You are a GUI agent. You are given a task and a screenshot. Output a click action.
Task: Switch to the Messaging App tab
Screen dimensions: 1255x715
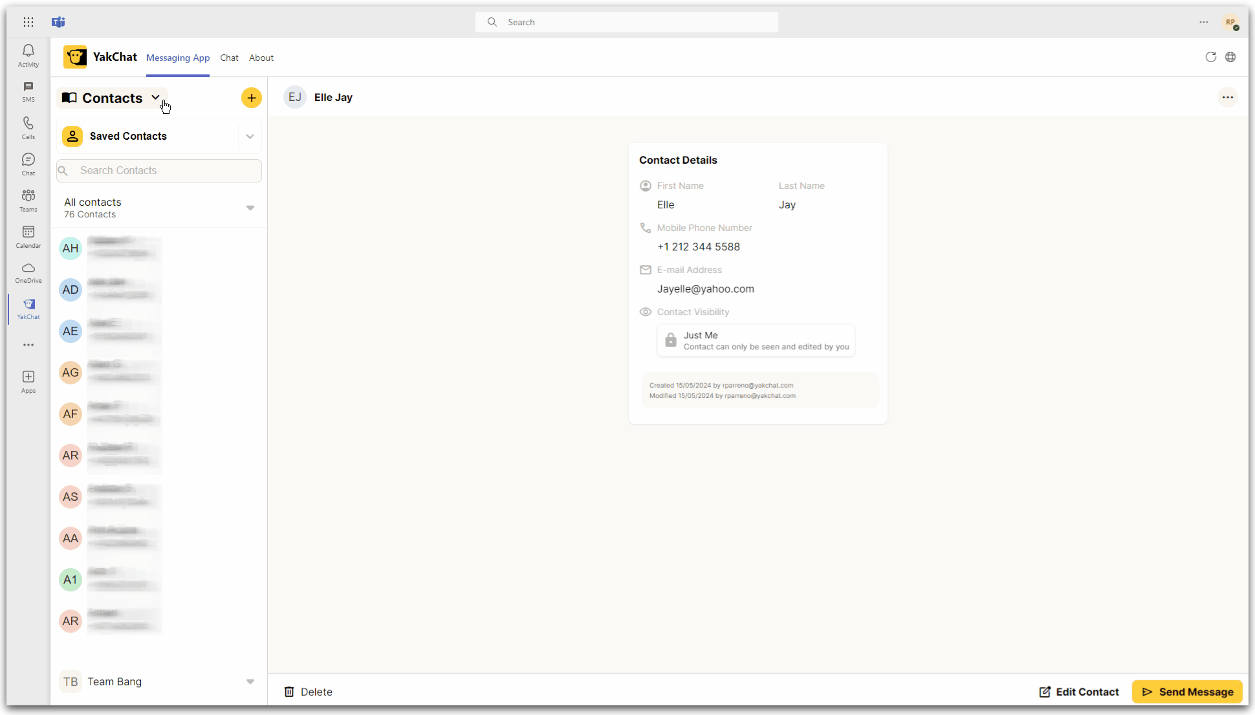[178, 58]
